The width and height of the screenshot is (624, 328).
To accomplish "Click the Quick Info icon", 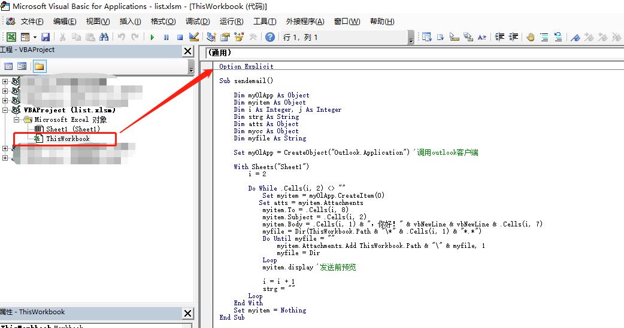I will tap(454, 37).
